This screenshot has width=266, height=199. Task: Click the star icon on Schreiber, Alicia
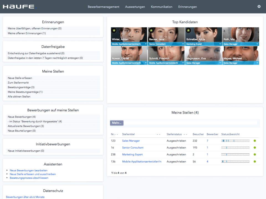[188, 30]
